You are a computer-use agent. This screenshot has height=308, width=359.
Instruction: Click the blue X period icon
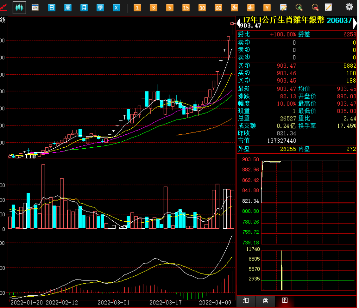(x=116, y=8)
